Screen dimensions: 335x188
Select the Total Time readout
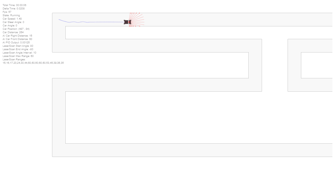tap(14, 5)
